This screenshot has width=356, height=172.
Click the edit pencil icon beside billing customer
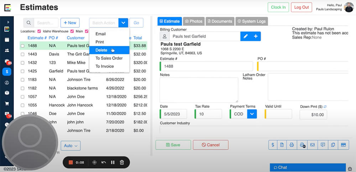click(246, 36)
